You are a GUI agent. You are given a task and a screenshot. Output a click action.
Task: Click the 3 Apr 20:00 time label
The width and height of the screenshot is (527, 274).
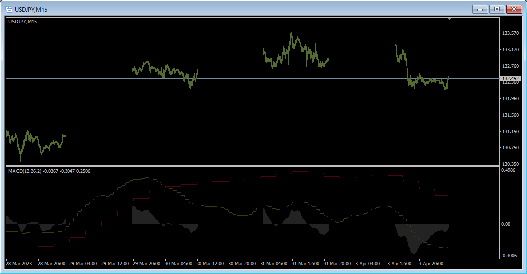tap(431, 264)
